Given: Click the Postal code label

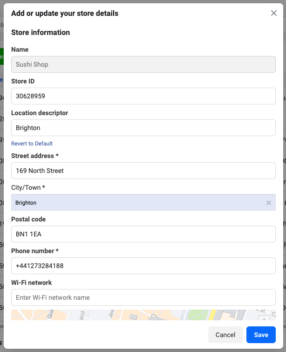Looking at the screenshot, I should pos(28,219).
